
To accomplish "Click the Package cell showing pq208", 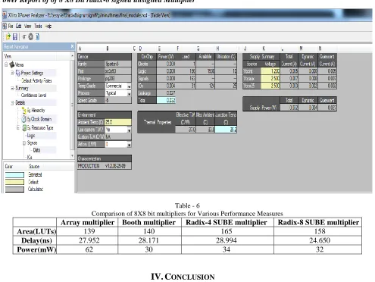I will coord(118,79).
